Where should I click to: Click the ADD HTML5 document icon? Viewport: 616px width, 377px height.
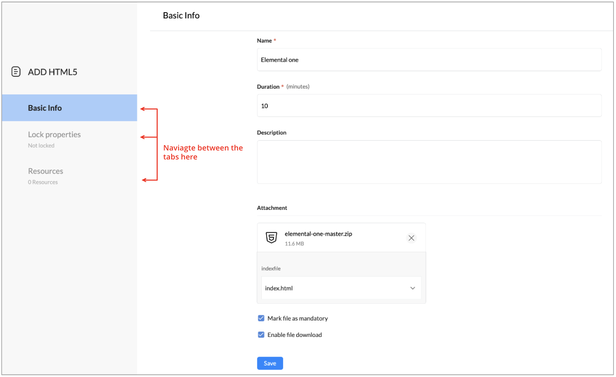16,72
